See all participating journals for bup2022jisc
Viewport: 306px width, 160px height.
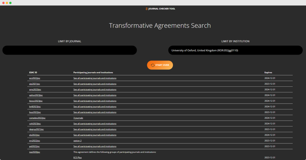(95, 112)
